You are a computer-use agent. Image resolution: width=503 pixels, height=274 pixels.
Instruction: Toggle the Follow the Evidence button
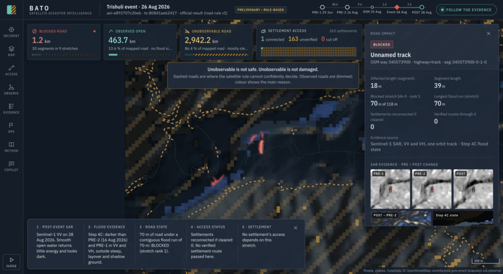[466, 9]
